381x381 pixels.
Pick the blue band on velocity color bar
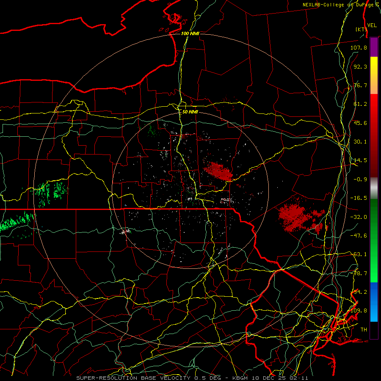tap(374, 302)
